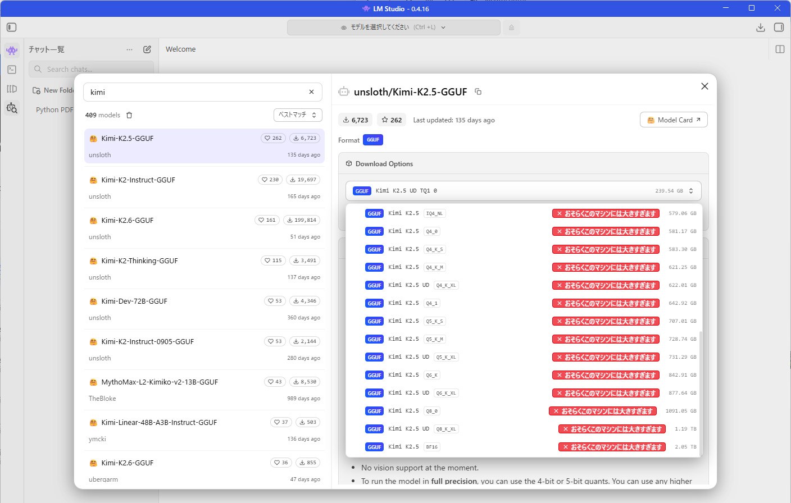Click the trash icon beside 409 models
The height and width of the screenshot is (503, 791).
129,115
